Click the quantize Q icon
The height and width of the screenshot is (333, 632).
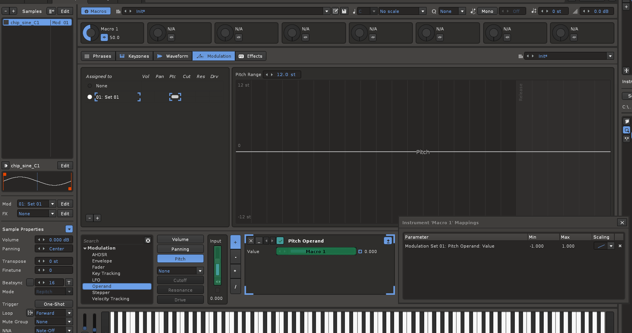coord(434,11)
